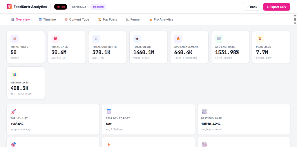This screenshot has height=147, width=297.
Task: Click the 'vs followers' subtext
Action: (x=224, y=58)
